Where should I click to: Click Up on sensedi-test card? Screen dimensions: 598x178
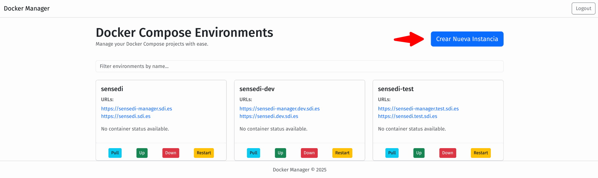point(419,153)
